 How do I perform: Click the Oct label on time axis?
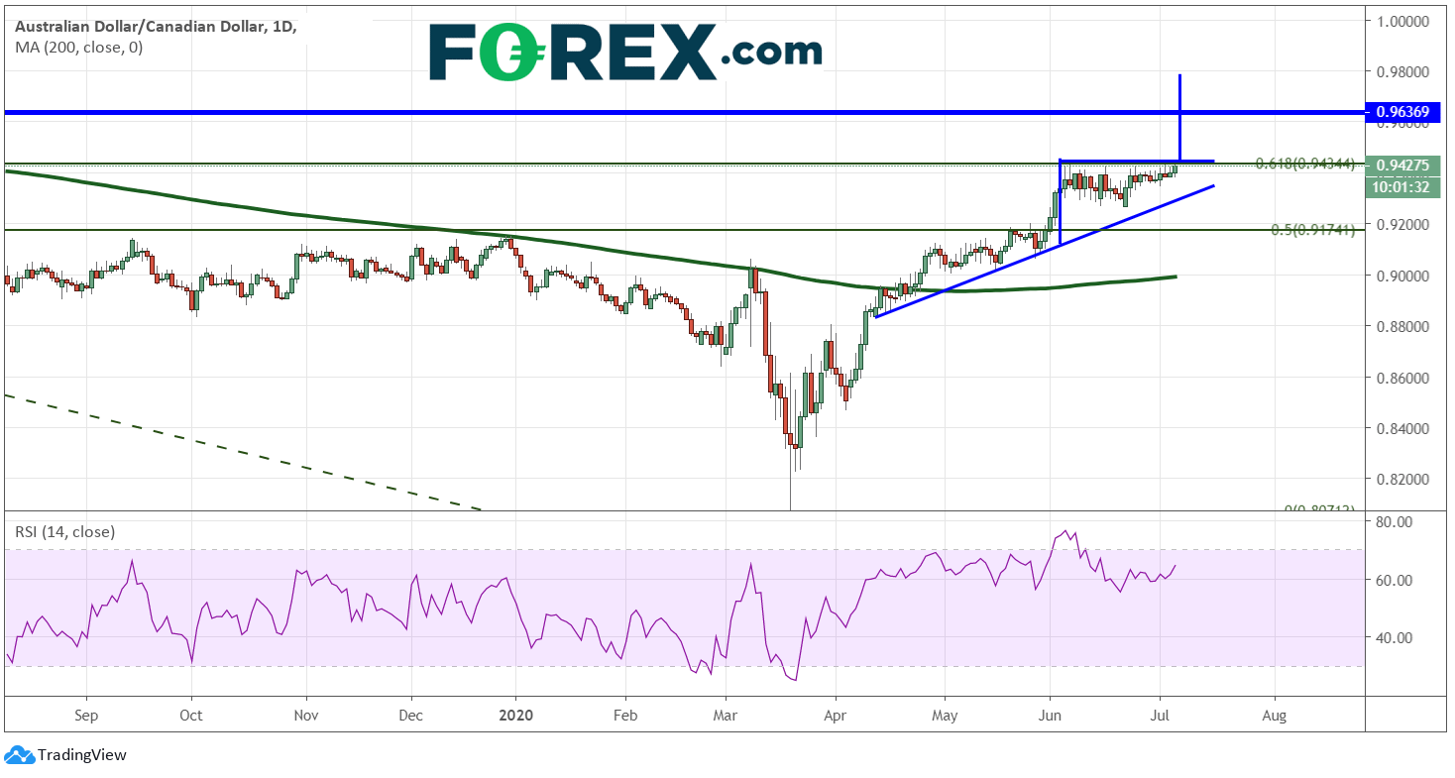tap(191, 715)
